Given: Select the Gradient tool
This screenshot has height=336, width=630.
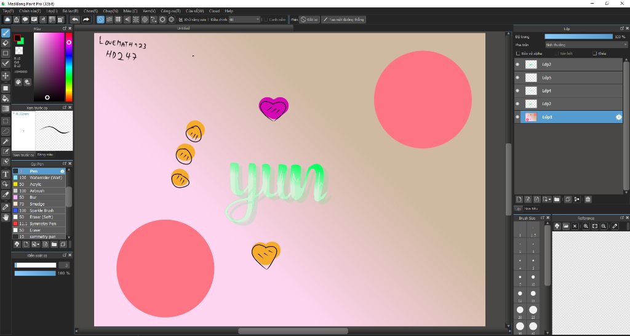Looking at the screenshot, I should pos(6,108).
